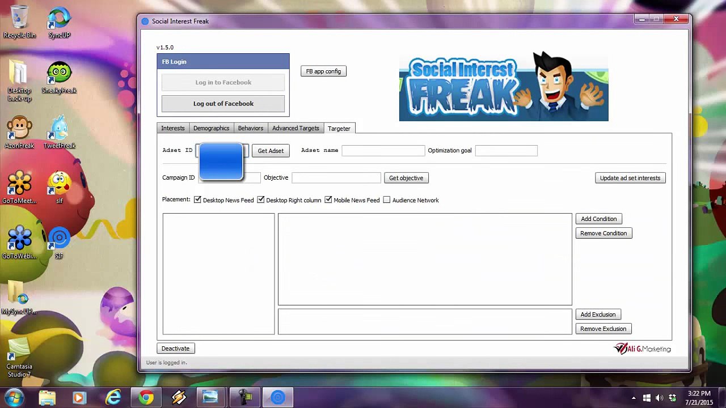This screenshot has width=726, height=408.
Task: Click the Add Condition button
Action: coord(598,219)
